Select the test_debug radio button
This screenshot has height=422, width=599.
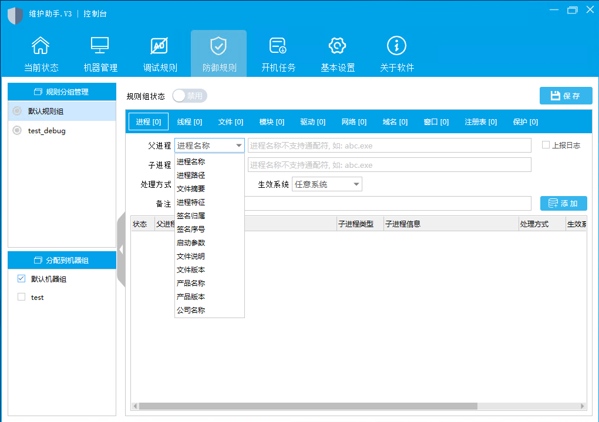(17, 130)
